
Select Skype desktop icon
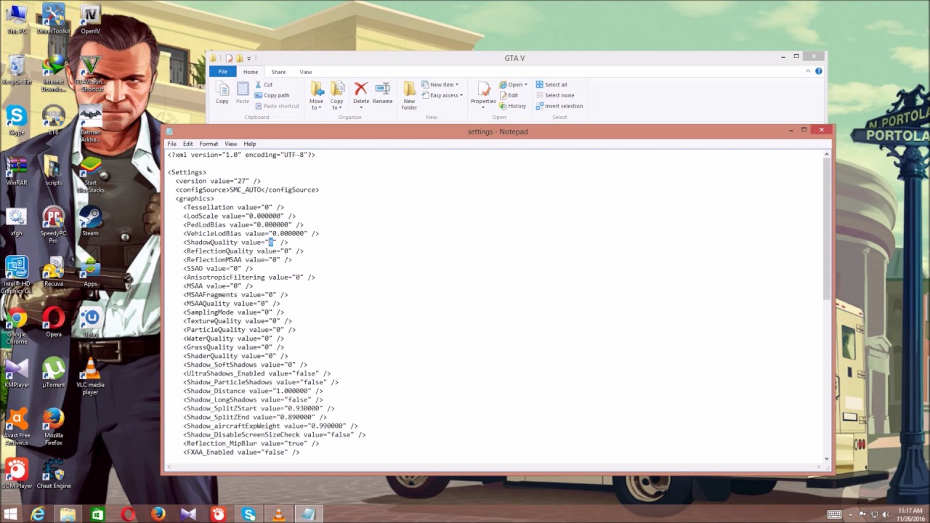tap(16, 121)
